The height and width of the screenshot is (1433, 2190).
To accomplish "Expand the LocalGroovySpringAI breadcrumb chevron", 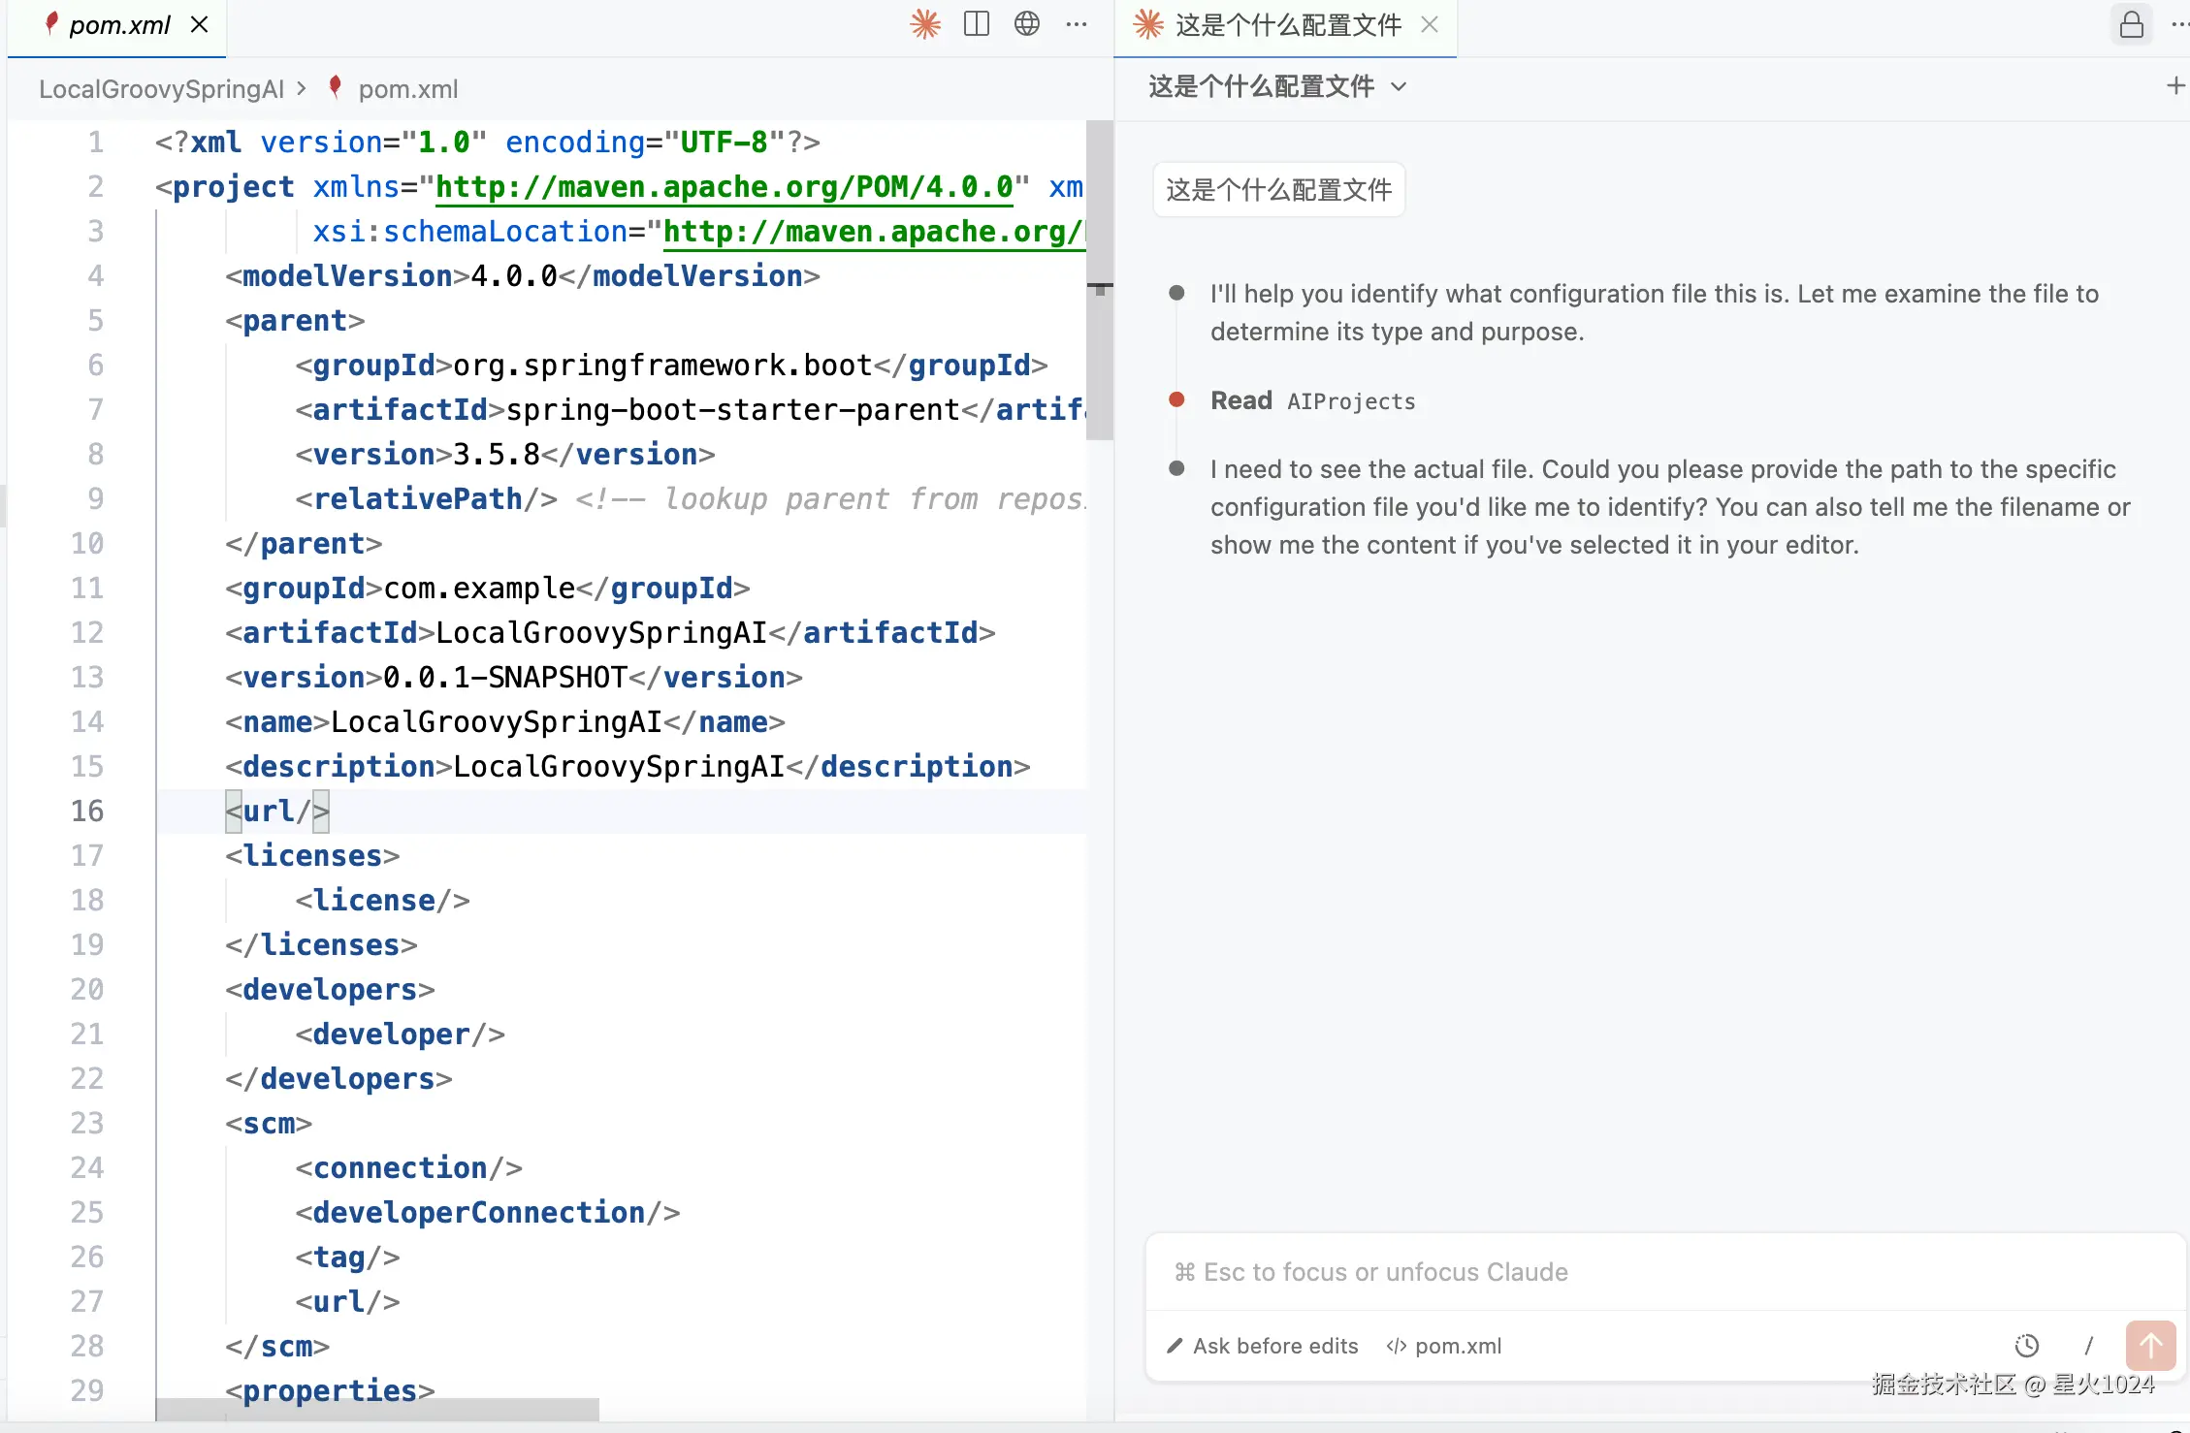I will (302, 88).
